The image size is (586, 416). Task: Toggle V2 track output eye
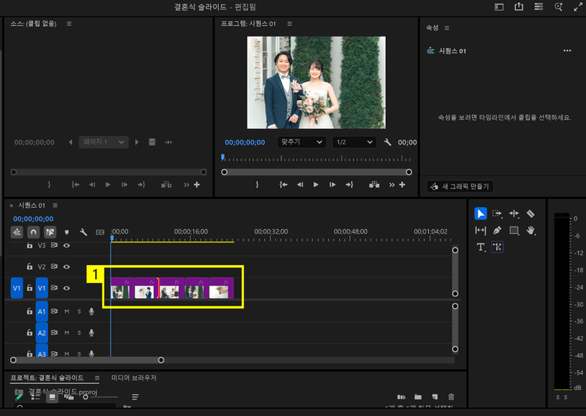66,267
